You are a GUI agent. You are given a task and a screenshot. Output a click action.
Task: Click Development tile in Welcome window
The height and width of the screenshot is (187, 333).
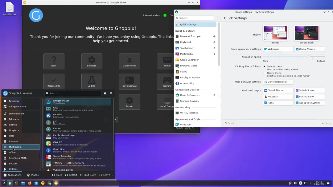pyautogui.click(x=129, y=82)
